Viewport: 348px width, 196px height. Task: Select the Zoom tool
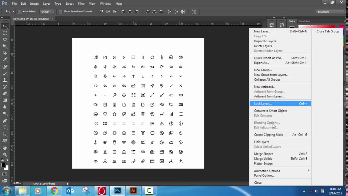(x=5, y=155)
